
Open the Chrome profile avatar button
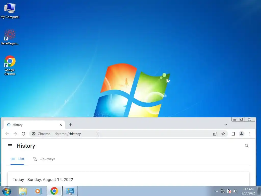point(242,134)
